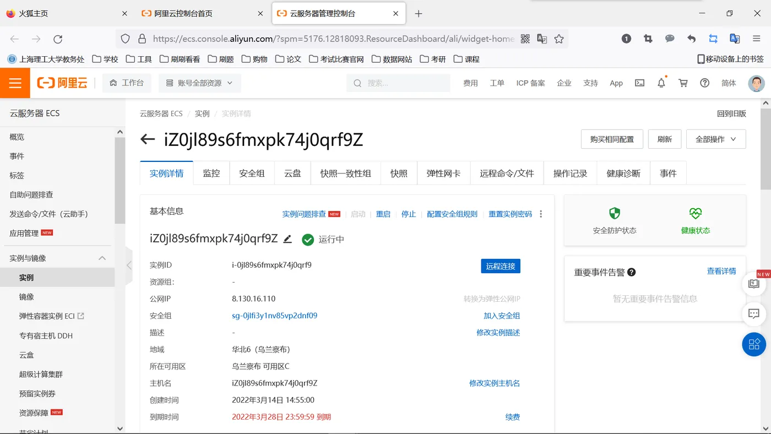Open the 健康诊断 tab
This screenshot has height=434, width=771.
point(623,173)
